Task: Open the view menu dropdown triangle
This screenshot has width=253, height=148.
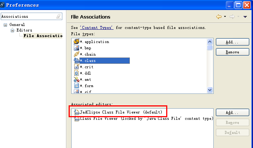Action: coord(245,17)
